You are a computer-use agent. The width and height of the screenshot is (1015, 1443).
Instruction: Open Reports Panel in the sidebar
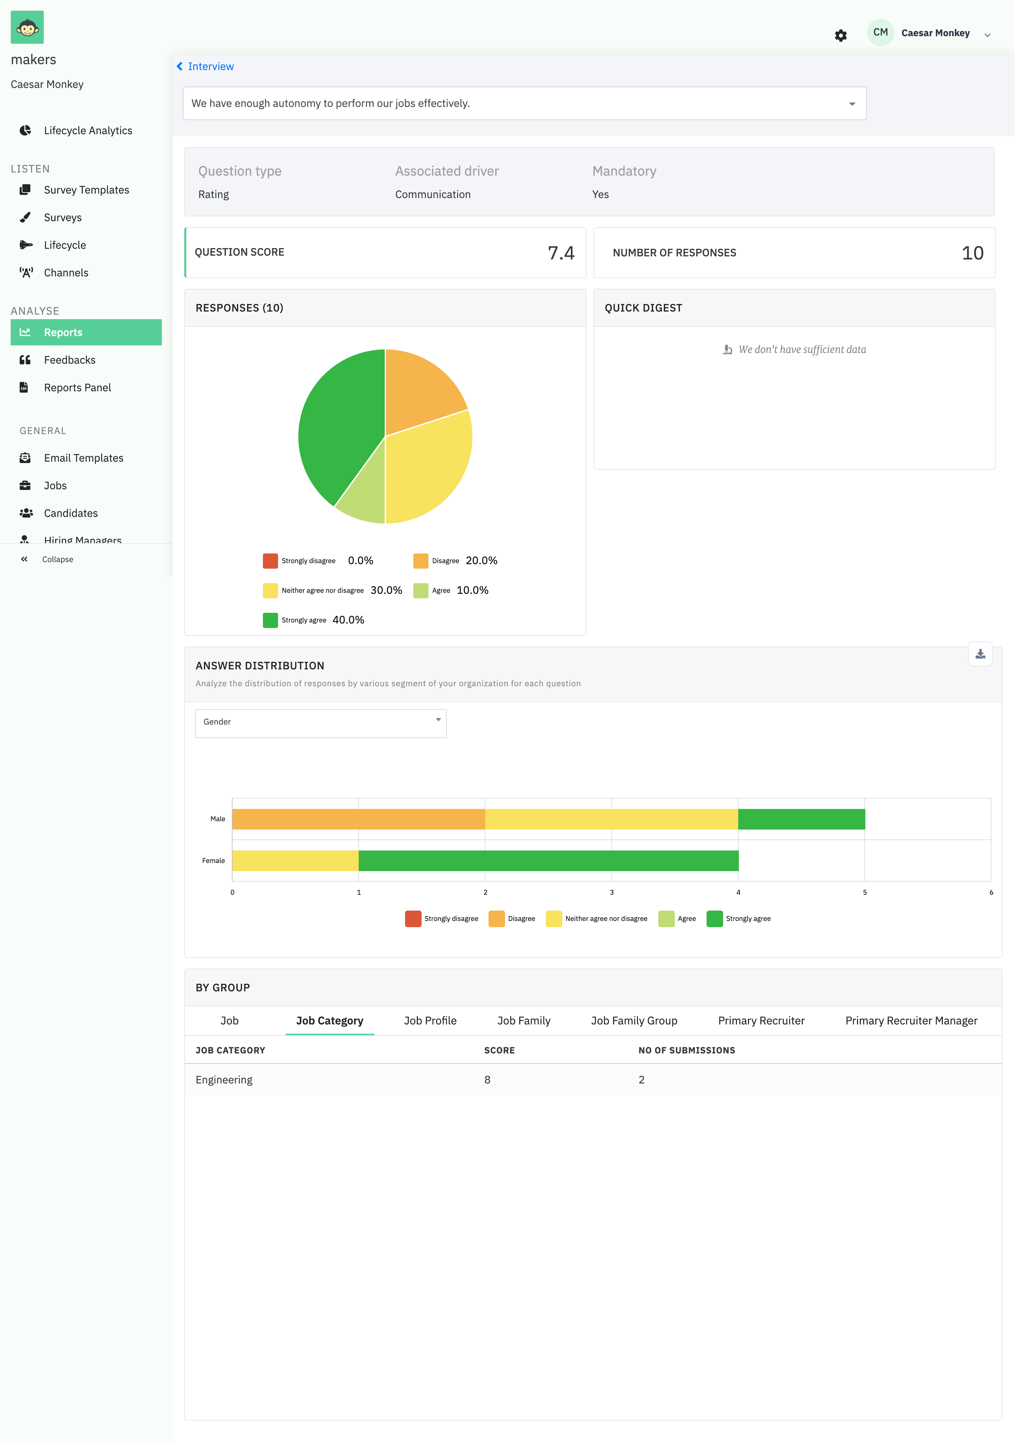pyautogui.click(x=77, y=387)
